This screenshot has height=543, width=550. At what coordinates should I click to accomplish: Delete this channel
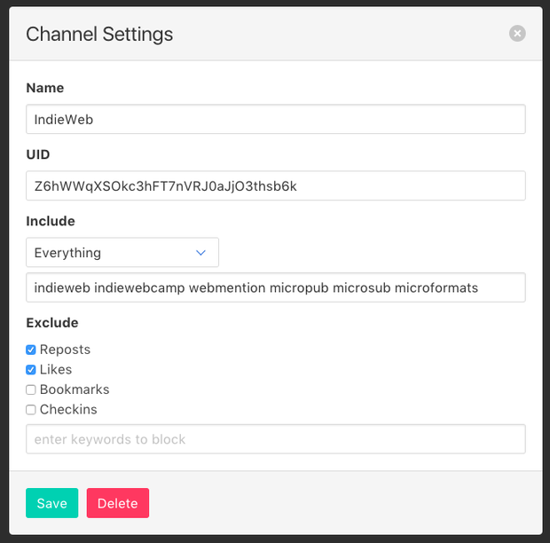[118, 503]
